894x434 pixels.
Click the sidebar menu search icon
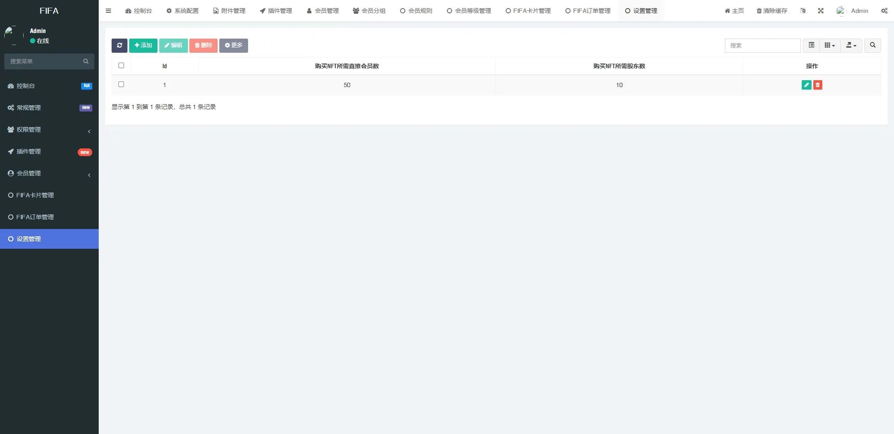click(x=86, y=61)
